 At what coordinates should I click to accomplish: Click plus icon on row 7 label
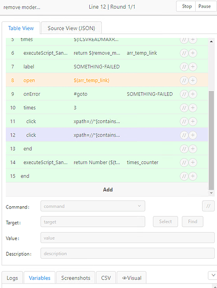(193, 67)
